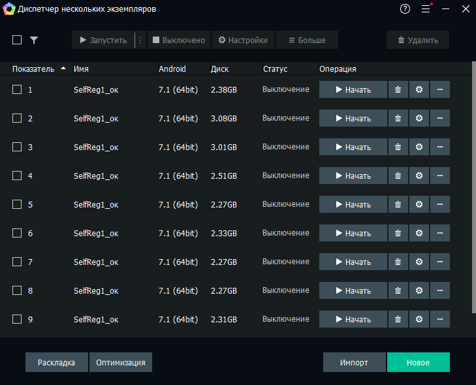Open the Больше dropdown menu
Screen dimensions: 476x385
306,40
